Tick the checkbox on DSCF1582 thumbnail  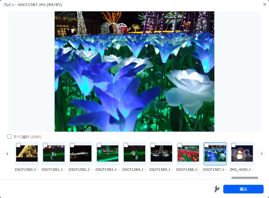[x=72, y=145]
